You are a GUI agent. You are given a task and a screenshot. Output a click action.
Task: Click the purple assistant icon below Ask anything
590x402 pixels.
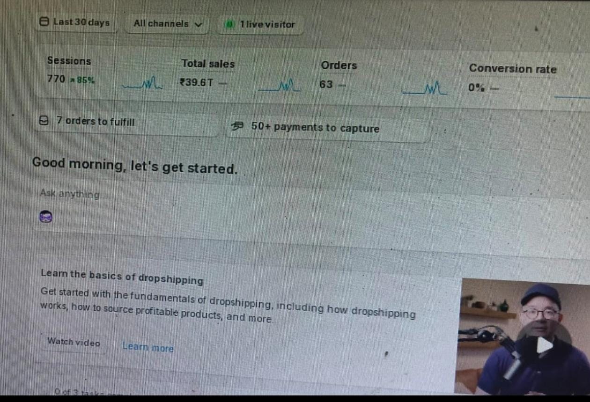[46, 216]
